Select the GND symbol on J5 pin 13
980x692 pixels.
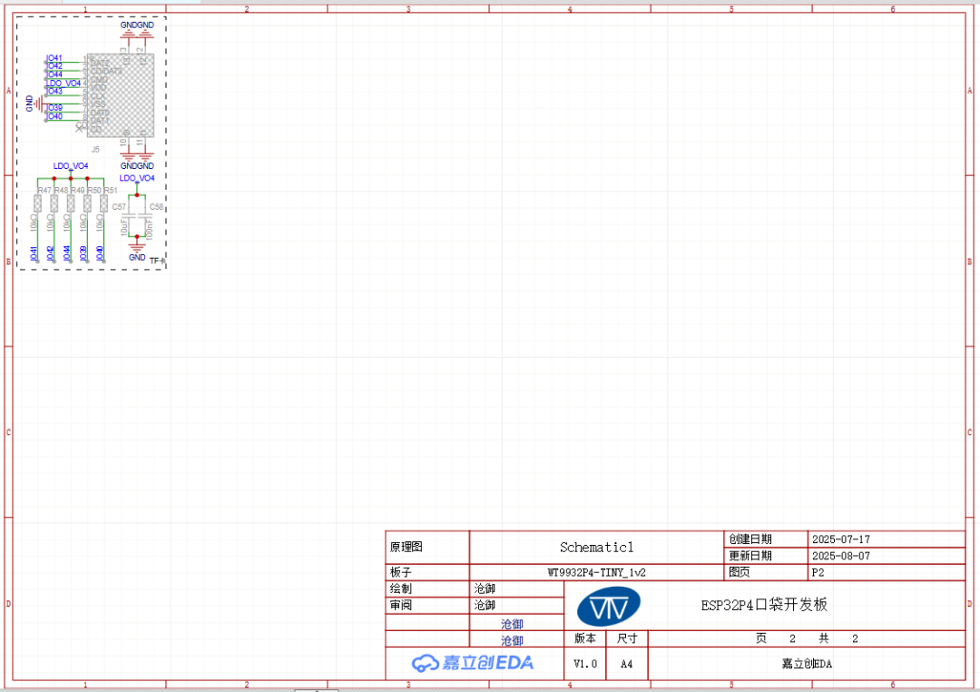point(128,35)
